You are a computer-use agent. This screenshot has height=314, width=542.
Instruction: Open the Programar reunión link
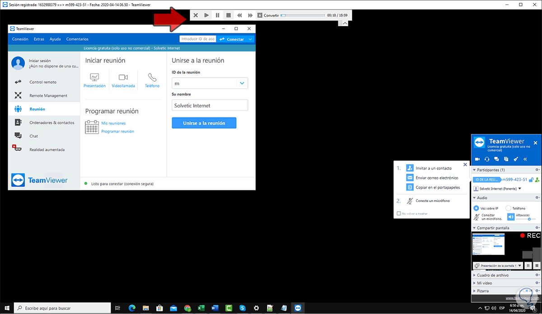pos(117,131)
